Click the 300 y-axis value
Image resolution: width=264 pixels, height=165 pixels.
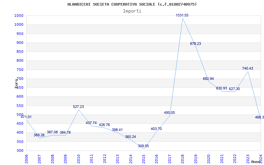coord(20,150)
